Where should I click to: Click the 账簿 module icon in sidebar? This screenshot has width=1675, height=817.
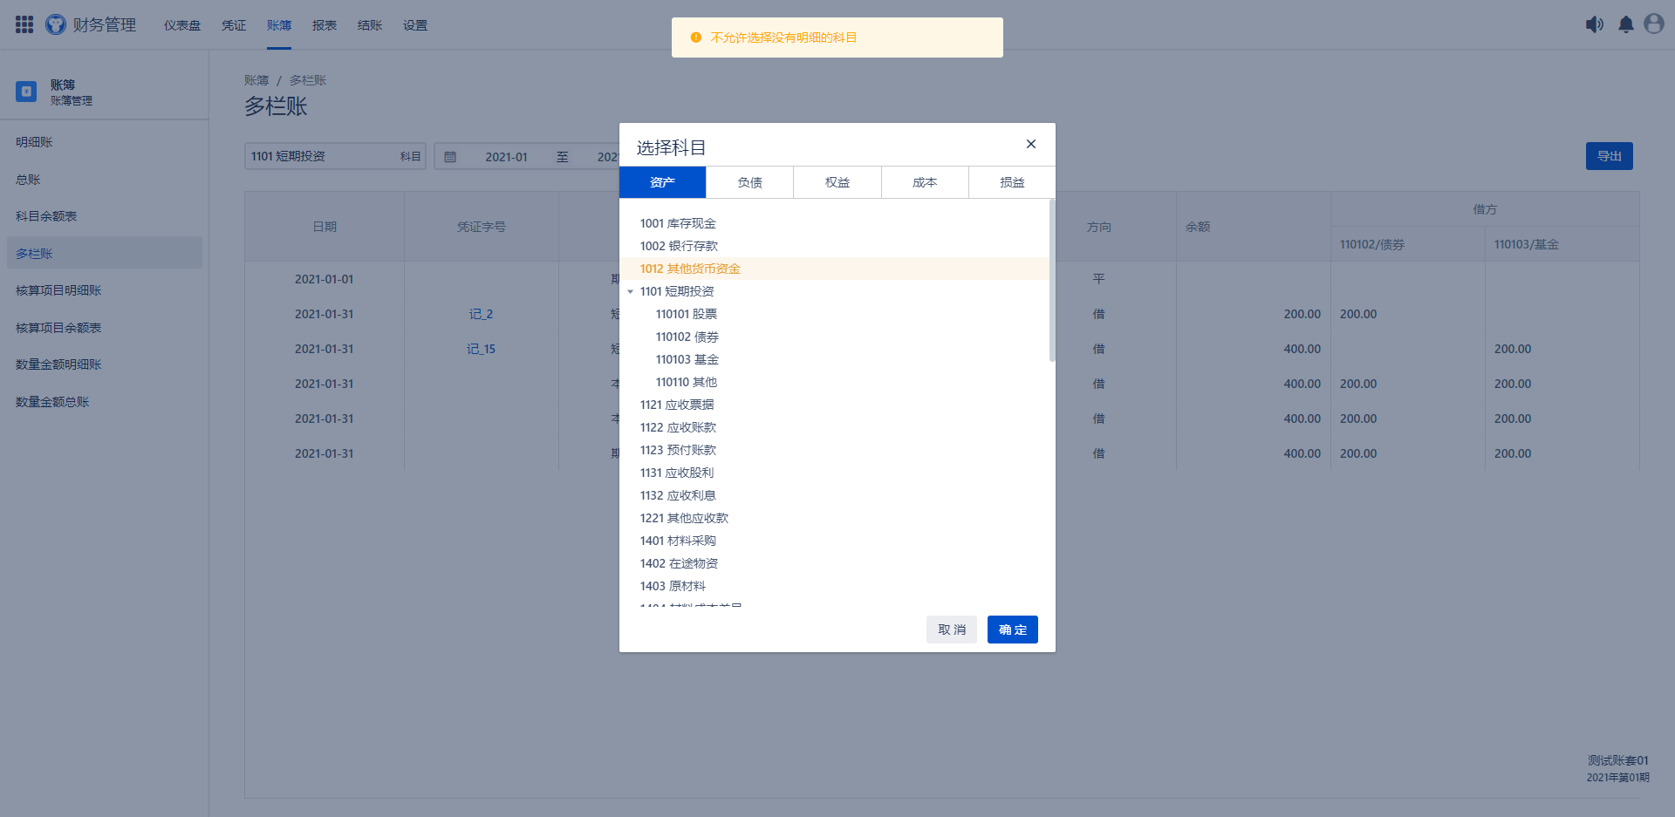pos(26,92)
